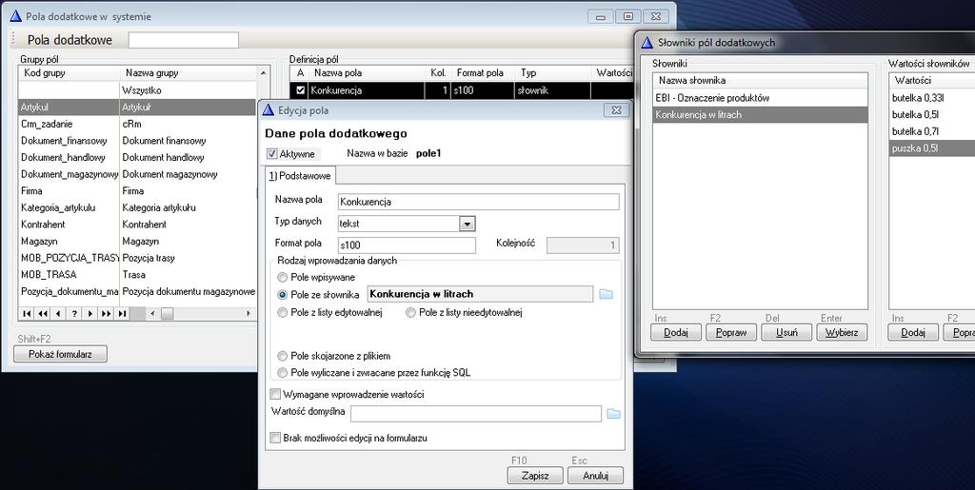Image resolution: width=975 pixels, height=490 pixels.
Task: Select Pole wyliczane i zwracane przez funkcję SQL
Action: pyautogui.click(x=283, y=373)
